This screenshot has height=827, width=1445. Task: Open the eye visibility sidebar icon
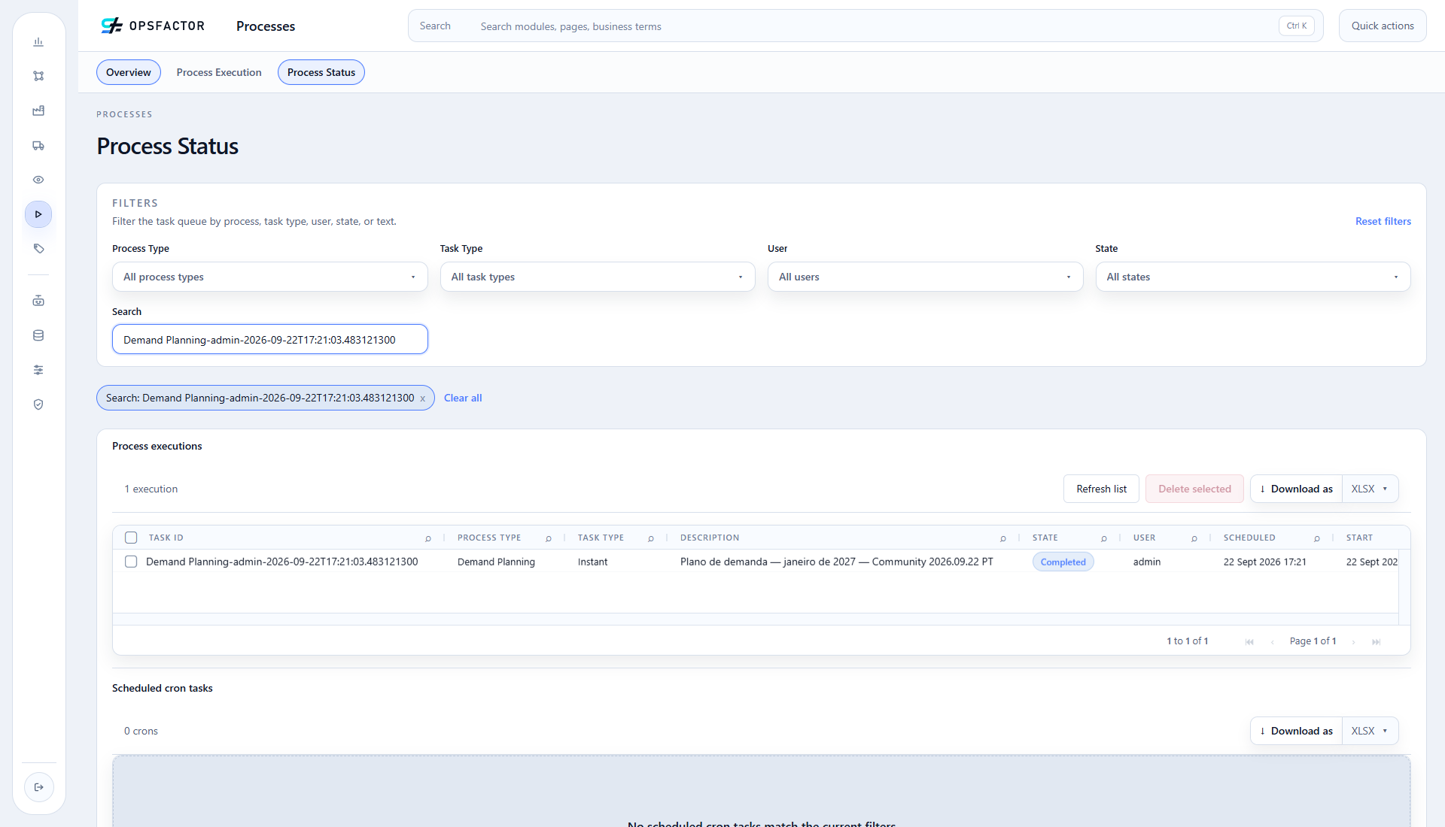[x=38, y=180]
